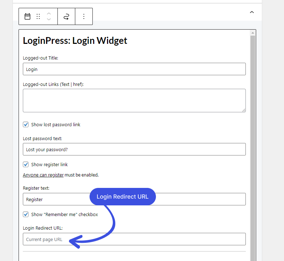The height and width of the screenshot is (261, 284).
Task: Click the Lost password text field
Action: pos(134,149)
